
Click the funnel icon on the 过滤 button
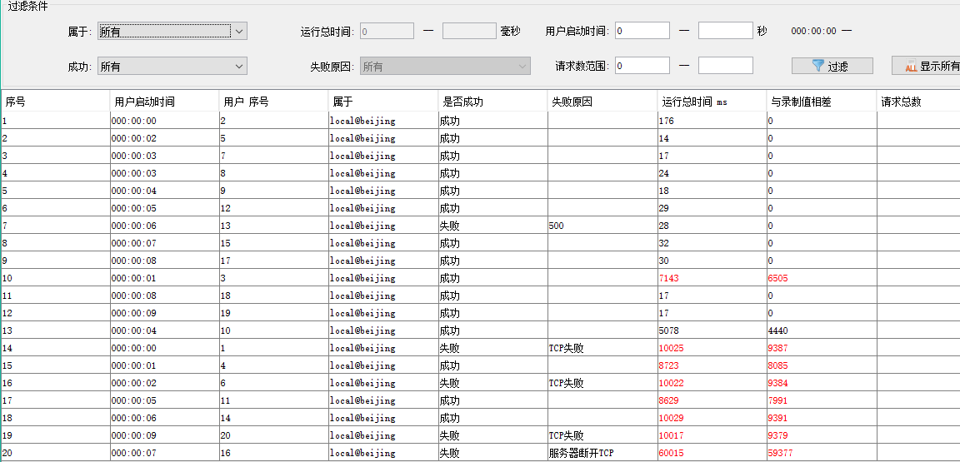pos(817,66)
